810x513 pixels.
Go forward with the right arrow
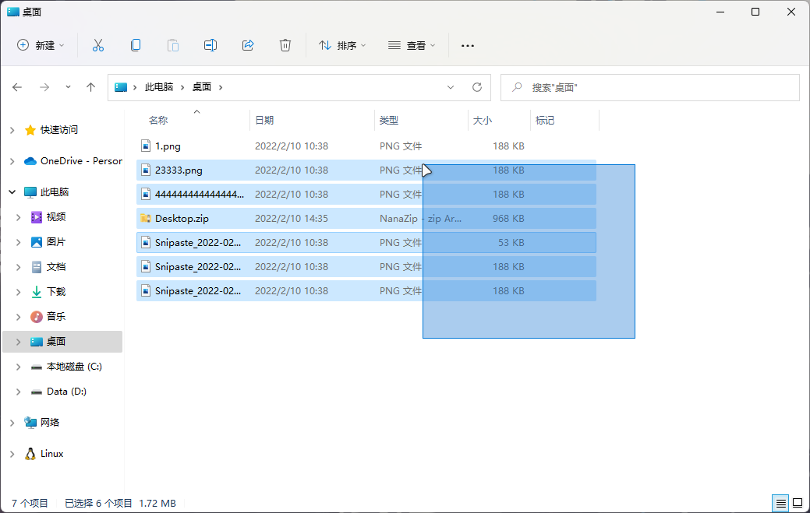click(x=44, y=87)
